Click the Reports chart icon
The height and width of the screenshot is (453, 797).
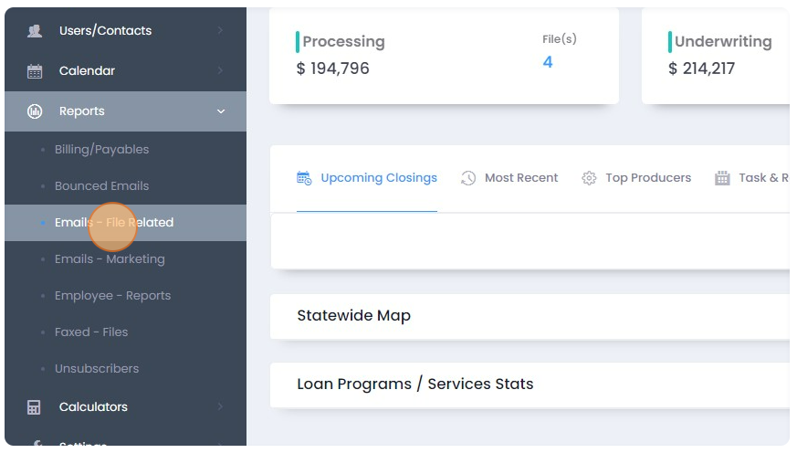35,111
